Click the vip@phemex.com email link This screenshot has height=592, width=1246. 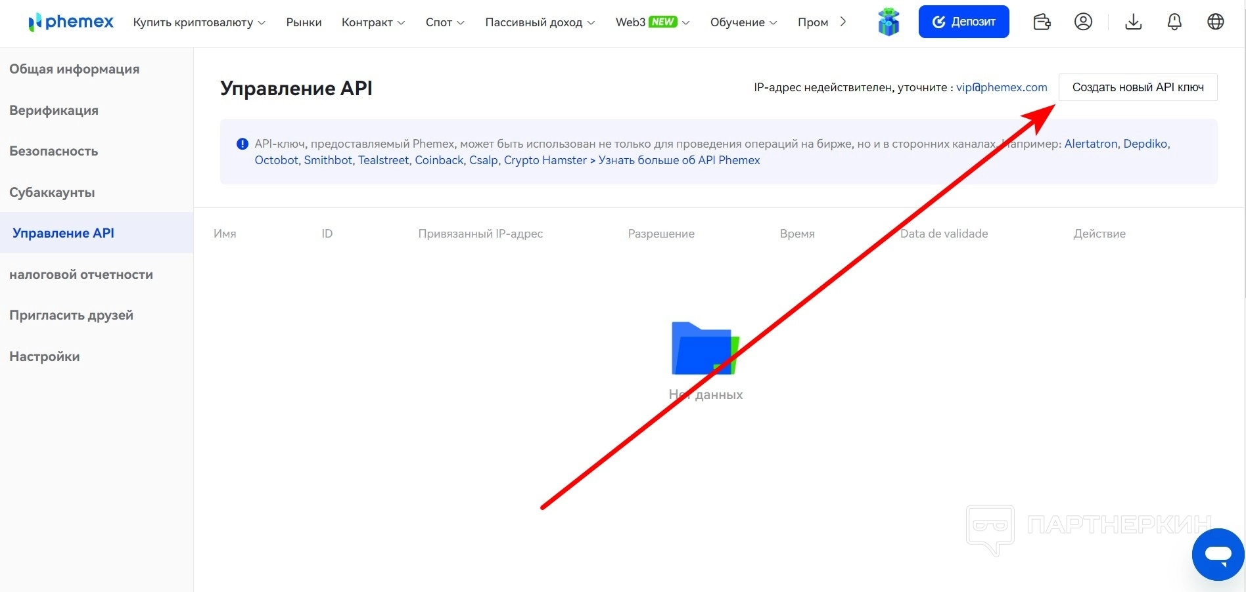click(1002, 87)
